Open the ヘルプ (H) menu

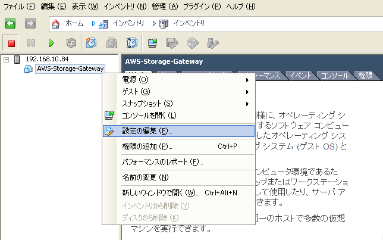(241, 7)
